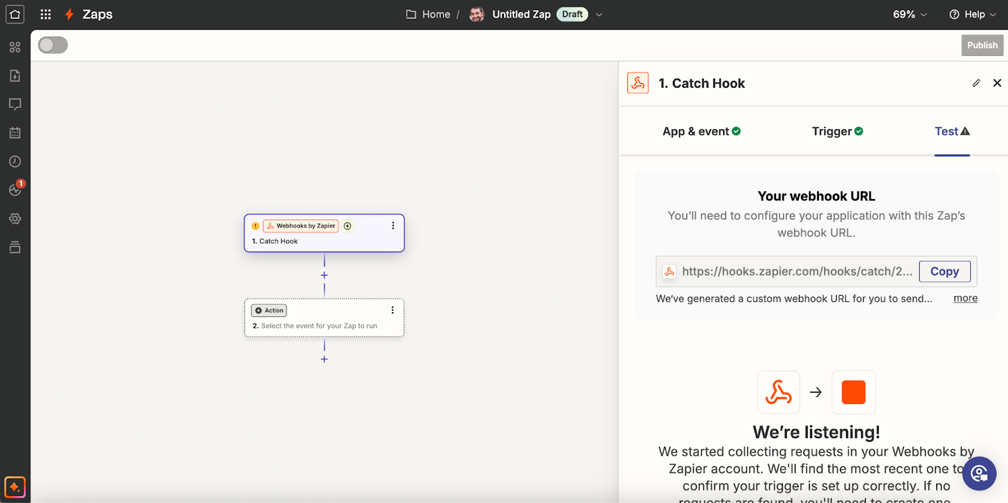This screenshot has height=503, width=1008.
Task: Open the zap file icon in sidebar
Action: 15,76
